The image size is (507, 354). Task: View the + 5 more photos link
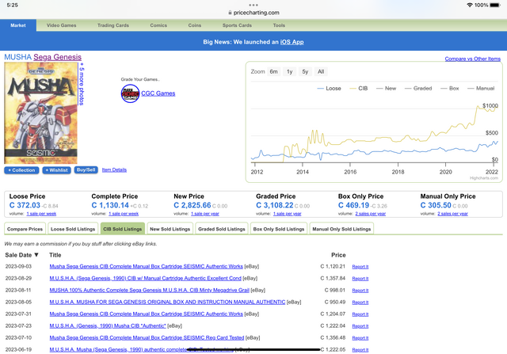pos(82,84)
